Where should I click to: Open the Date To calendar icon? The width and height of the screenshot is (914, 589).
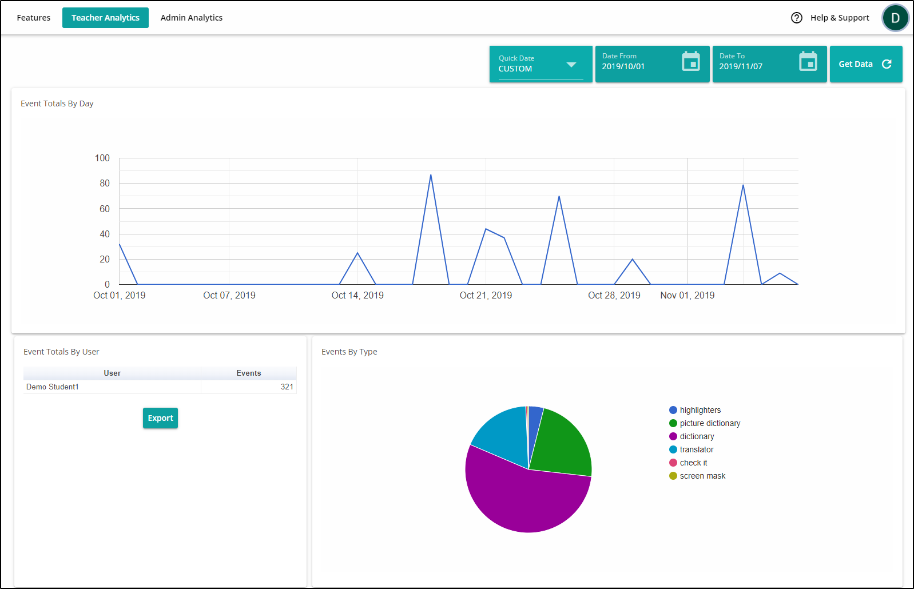(808, 61)
